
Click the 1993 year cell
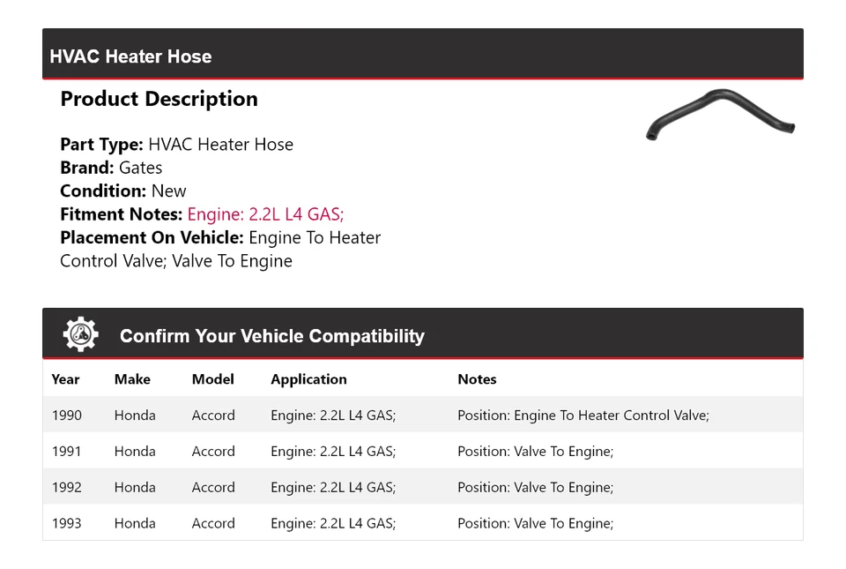tap(66, 523)
